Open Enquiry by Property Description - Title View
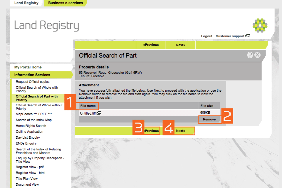 (40, 160)
